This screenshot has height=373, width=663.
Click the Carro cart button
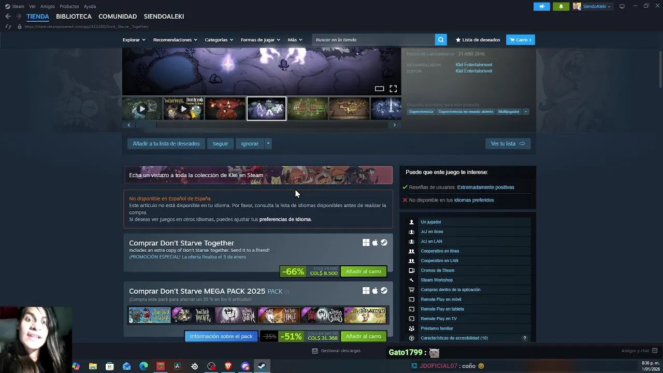point(520,40)
